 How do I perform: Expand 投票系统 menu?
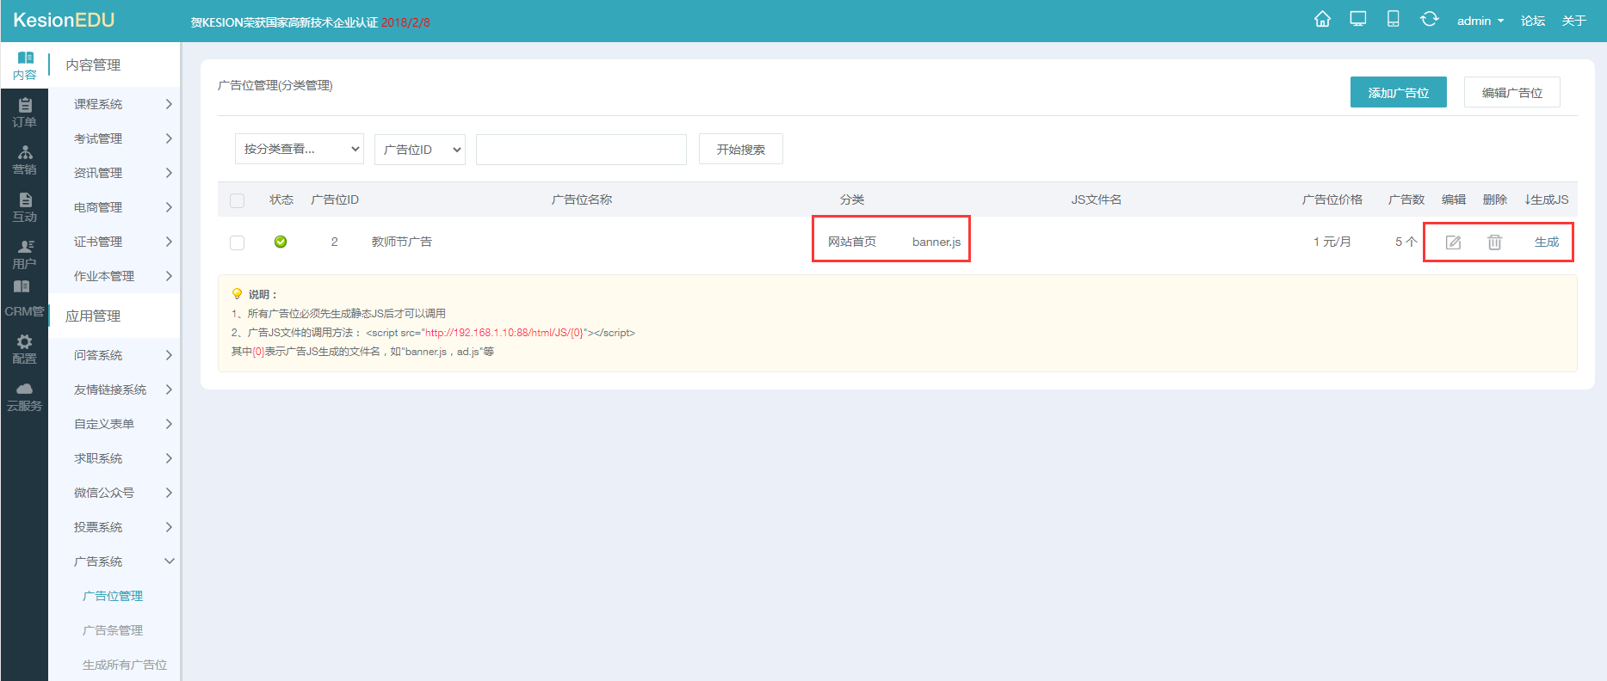[x=114, y=527]
